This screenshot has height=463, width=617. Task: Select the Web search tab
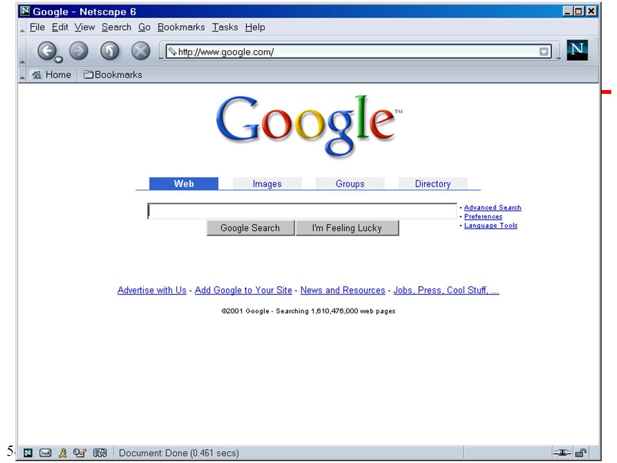[184, 183]
